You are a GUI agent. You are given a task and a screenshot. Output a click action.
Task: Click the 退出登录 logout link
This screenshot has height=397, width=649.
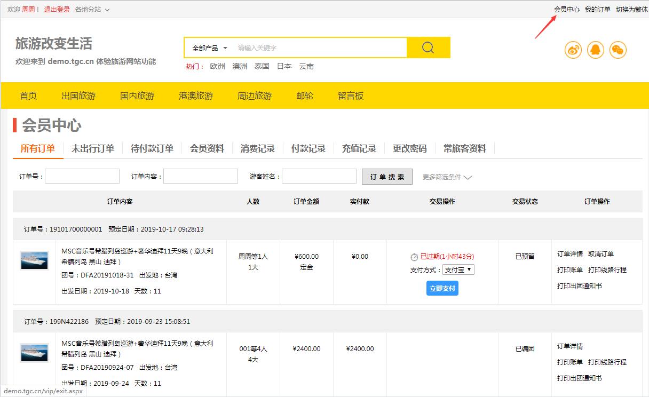[57, 10]
